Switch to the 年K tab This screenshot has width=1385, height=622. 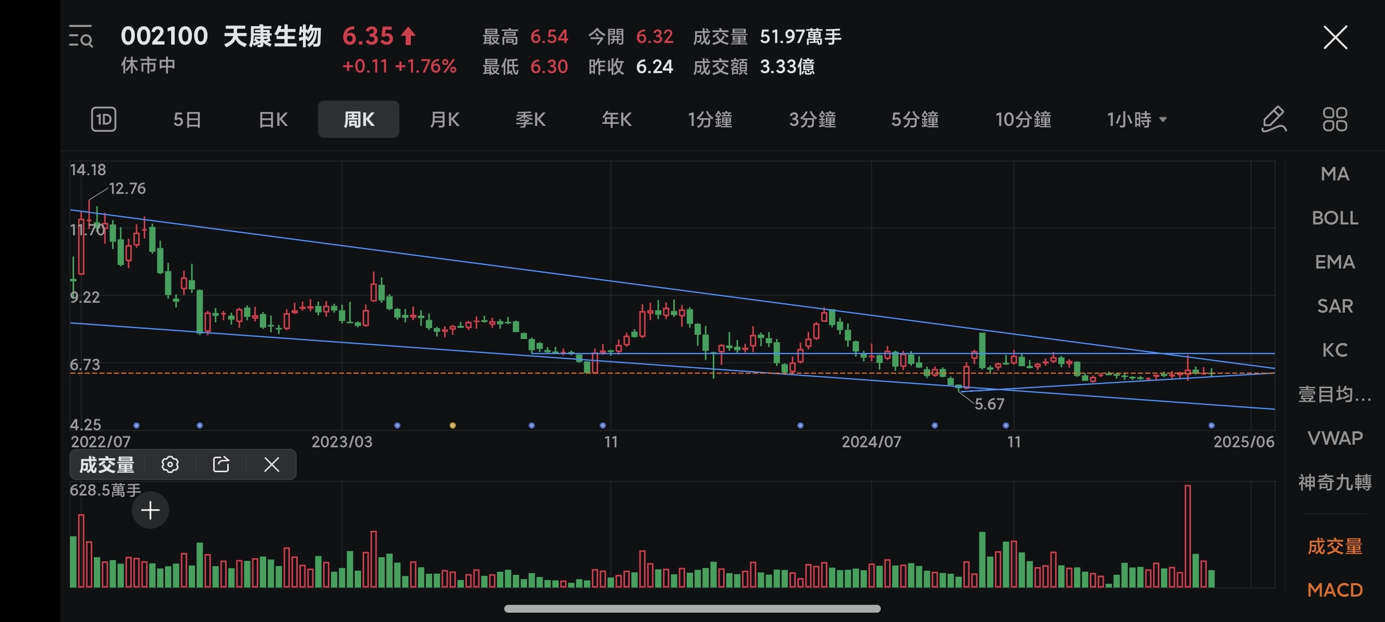617,119
